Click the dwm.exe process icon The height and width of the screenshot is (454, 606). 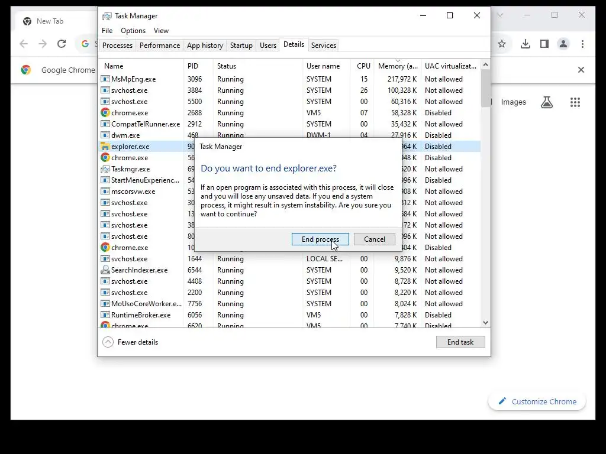click(x=105, y=135)
